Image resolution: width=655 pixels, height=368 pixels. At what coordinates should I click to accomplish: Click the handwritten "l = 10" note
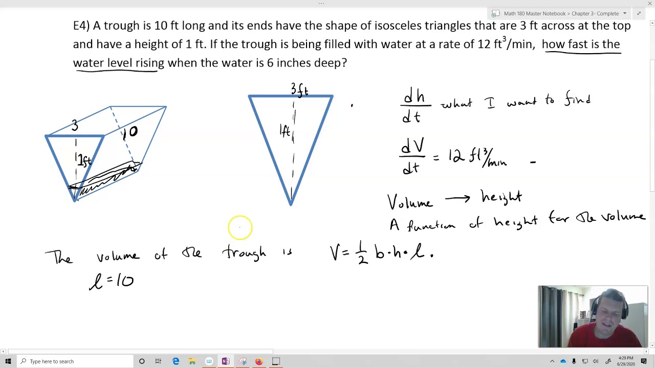[x=112, y=281]
